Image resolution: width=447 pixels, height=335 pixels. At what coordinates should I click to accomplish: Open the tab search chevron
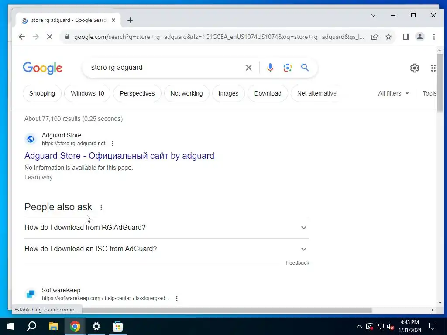pyautogui.click(x=373, y=15)
